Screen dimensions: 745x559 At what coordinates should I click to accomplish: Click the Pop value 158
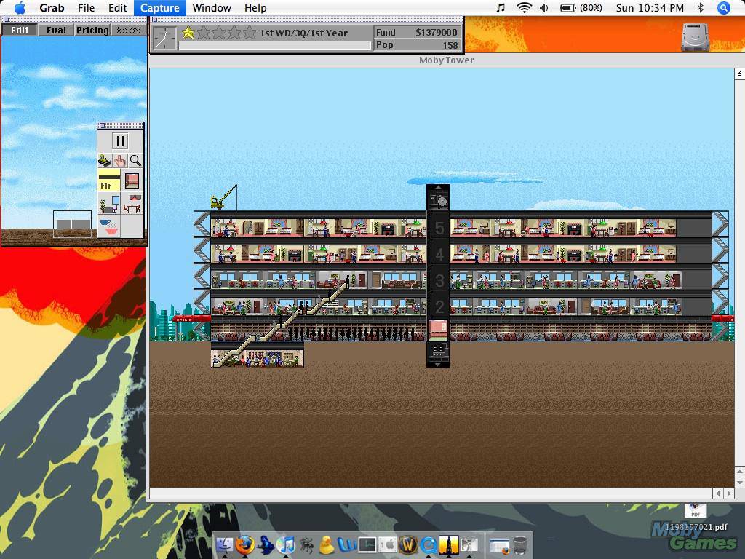(x=450, y=45)
